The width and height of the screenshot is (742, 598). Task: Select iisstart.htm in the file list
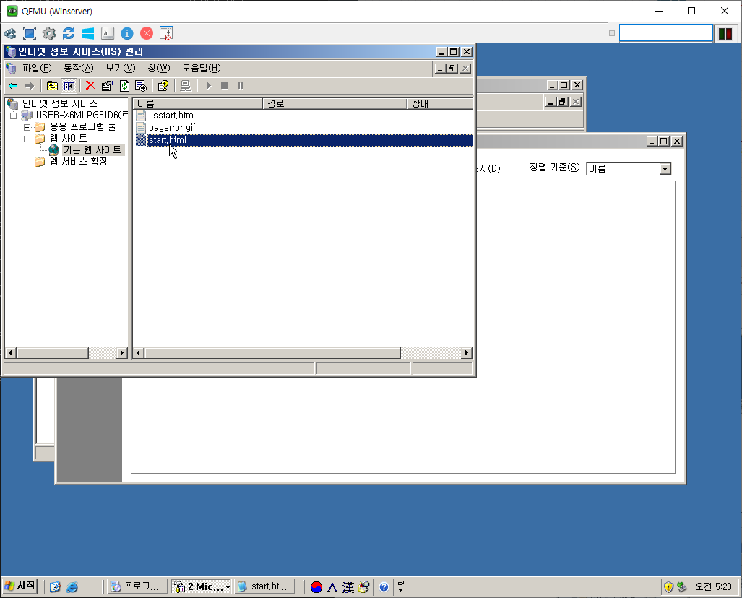(x=171, y=116)
